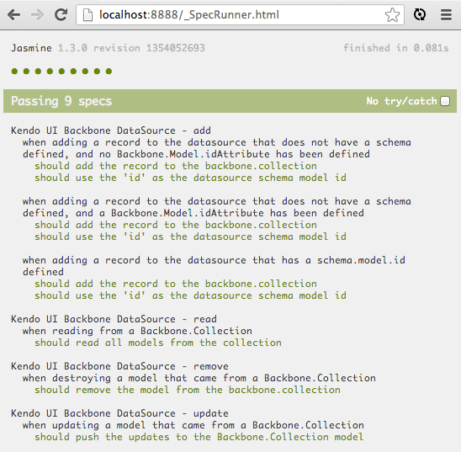This screenshot has width=461, height=452.
Task: Open spec 'should remove the model from the backbone.collection'
Action: [188, 390]
